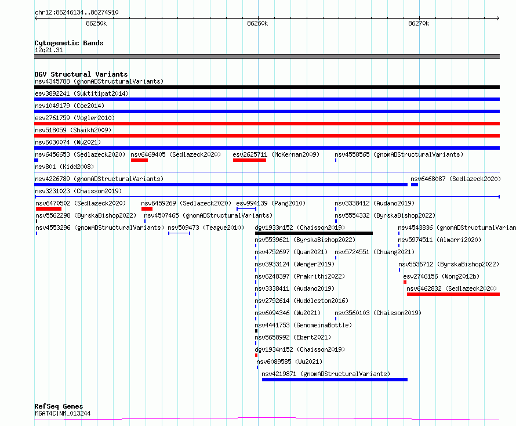Click the 86270k ruler position
Image resolution: width=516 pixels, height=426 pixels.
point(419,23)
